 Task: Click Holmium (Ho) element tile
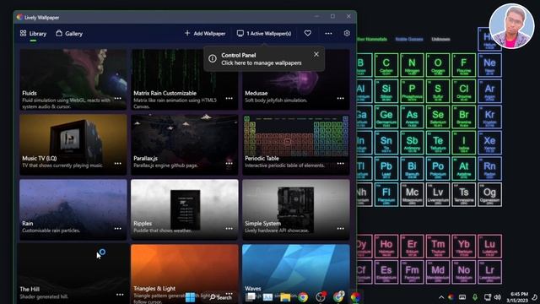pyautogui.click(x=386, y=246)
